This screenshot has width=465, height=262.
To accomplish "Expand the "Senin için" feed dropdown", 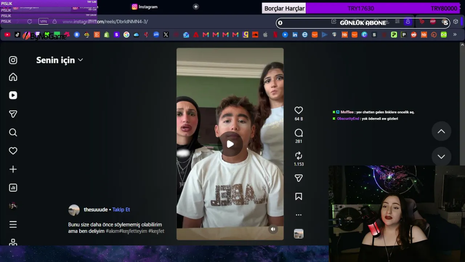I will [x=60, y=60].
